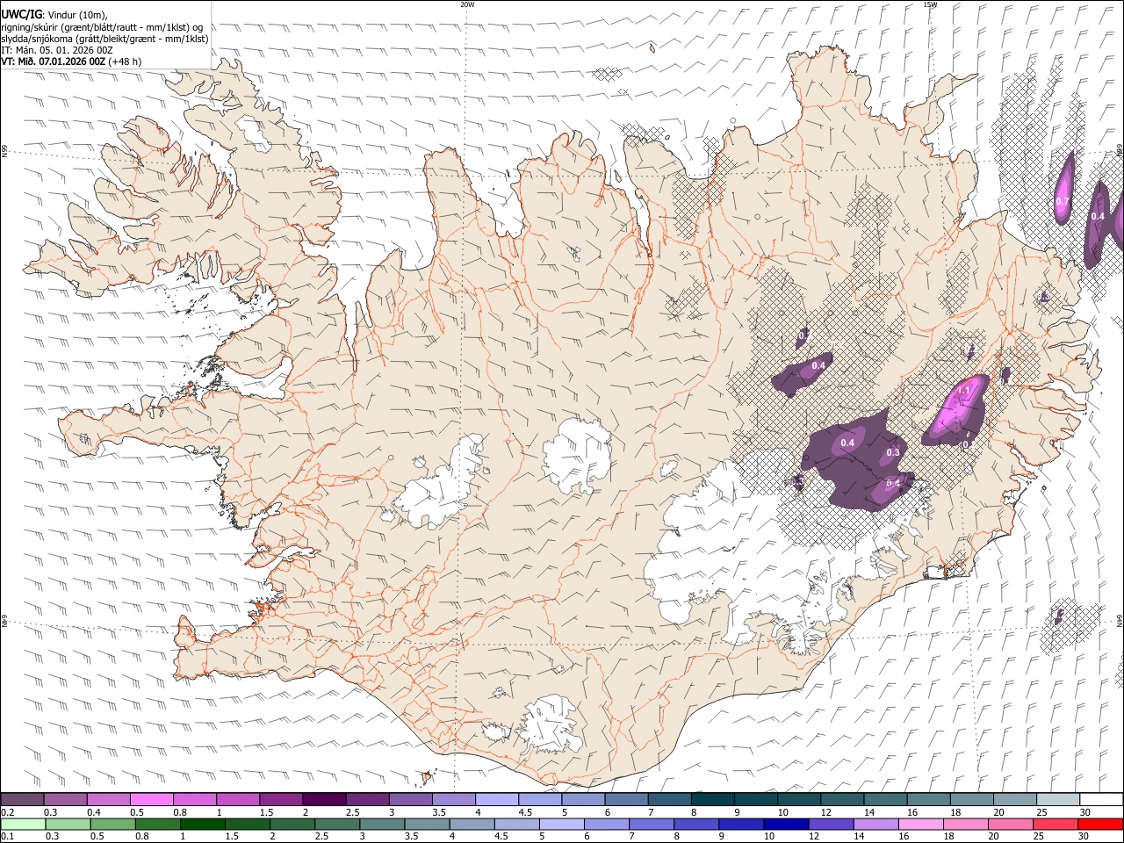Click the '1.1' snowfall value label
This screenshot has height=843, width=1124.
963,390
